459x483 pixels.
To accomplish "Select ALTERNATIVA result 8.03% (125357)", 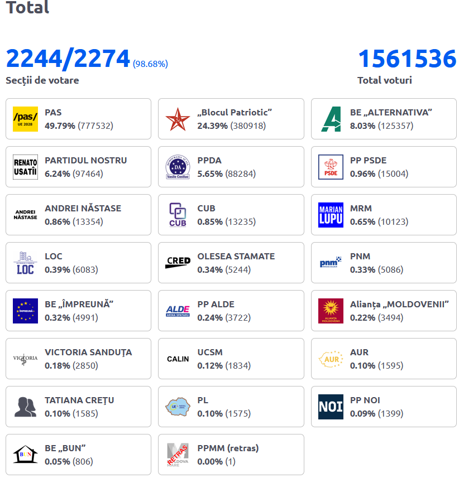I will pyautogui.click(x=381, y=125).
